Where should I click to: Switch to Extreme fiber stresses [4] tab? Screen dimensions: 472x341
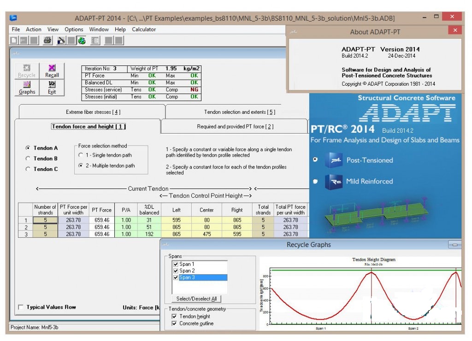coord(93,112)
